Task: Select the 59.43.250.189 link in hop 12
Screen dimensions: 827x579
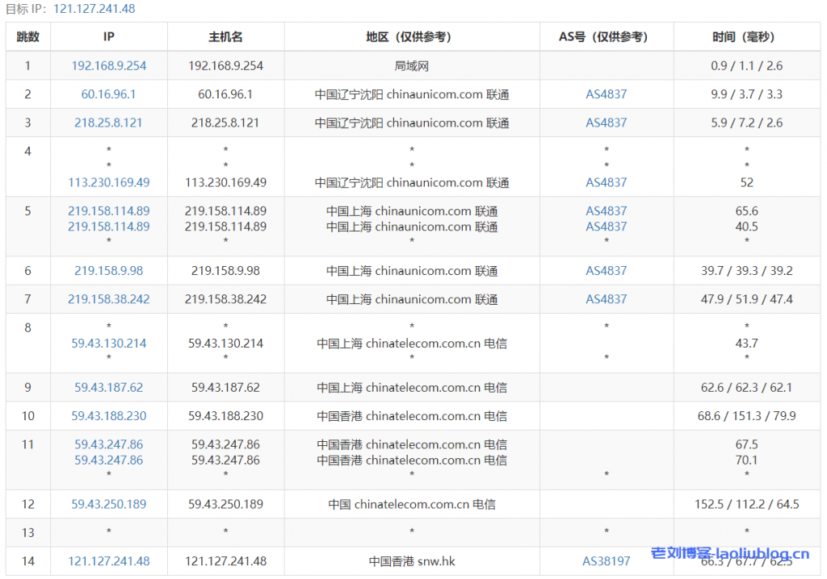Action: (108, 504)
